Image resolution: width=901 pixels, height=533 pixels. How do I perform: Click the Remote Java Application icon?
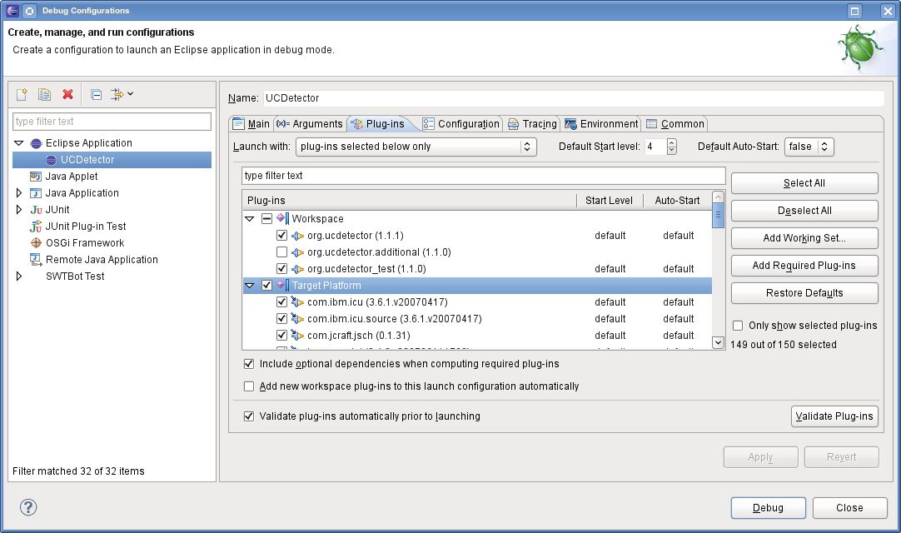[x=36, y=260]
